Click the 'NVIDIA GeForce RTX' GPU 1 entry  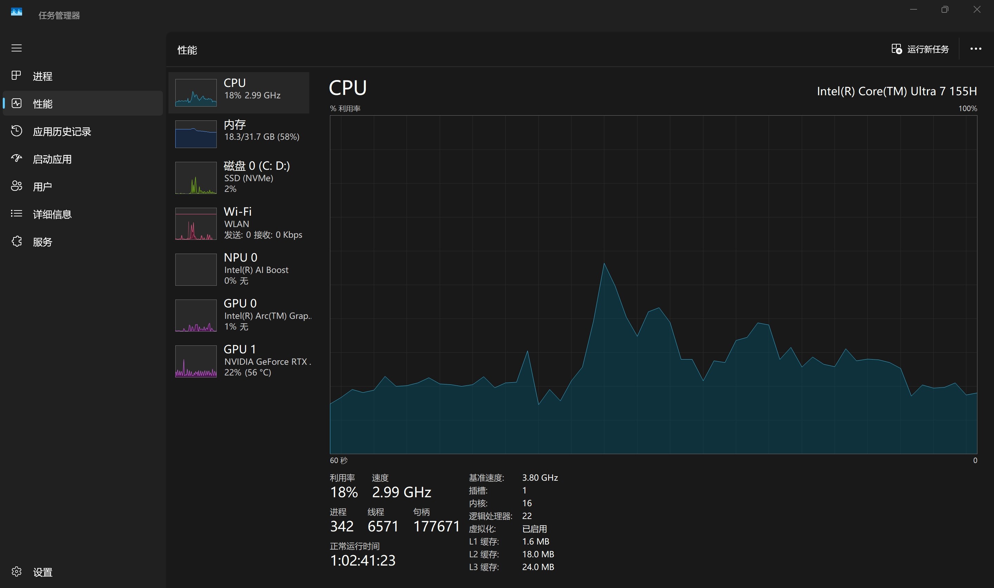coord(267,362)
